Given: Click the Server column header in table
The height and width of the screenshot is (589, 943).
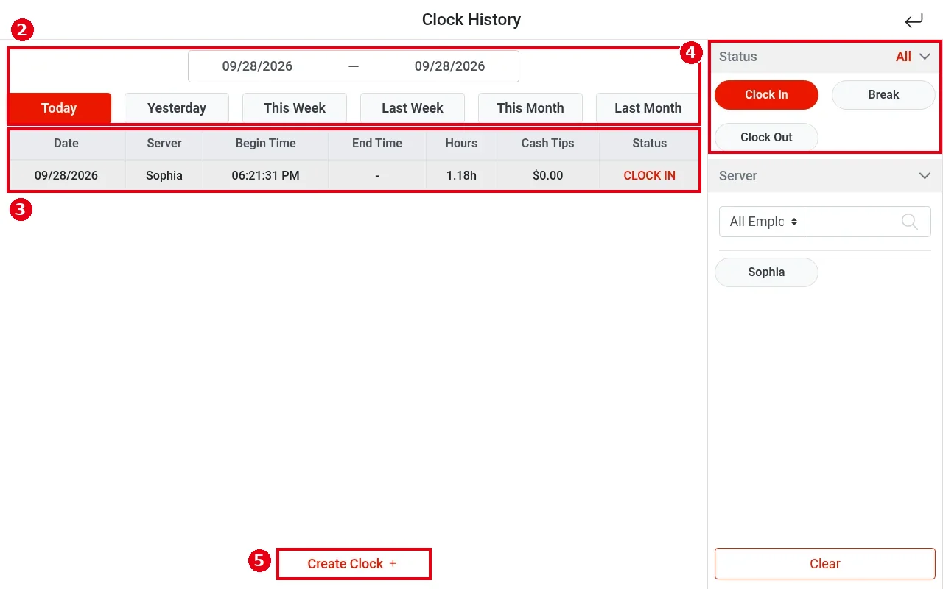Looking at the screenshot, I should tap(164, 144).
